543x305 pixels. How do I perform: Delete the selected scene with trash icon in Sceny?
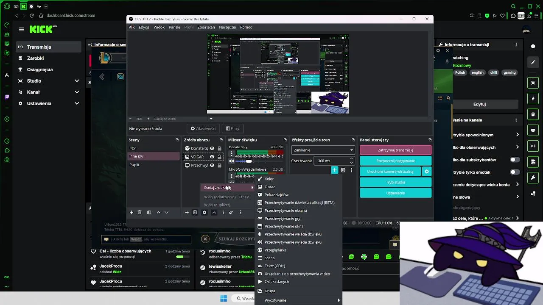coord(140,212)
